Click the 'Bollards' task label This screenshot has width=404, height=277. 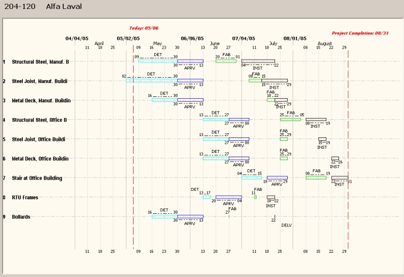click(x=21, y=217)
